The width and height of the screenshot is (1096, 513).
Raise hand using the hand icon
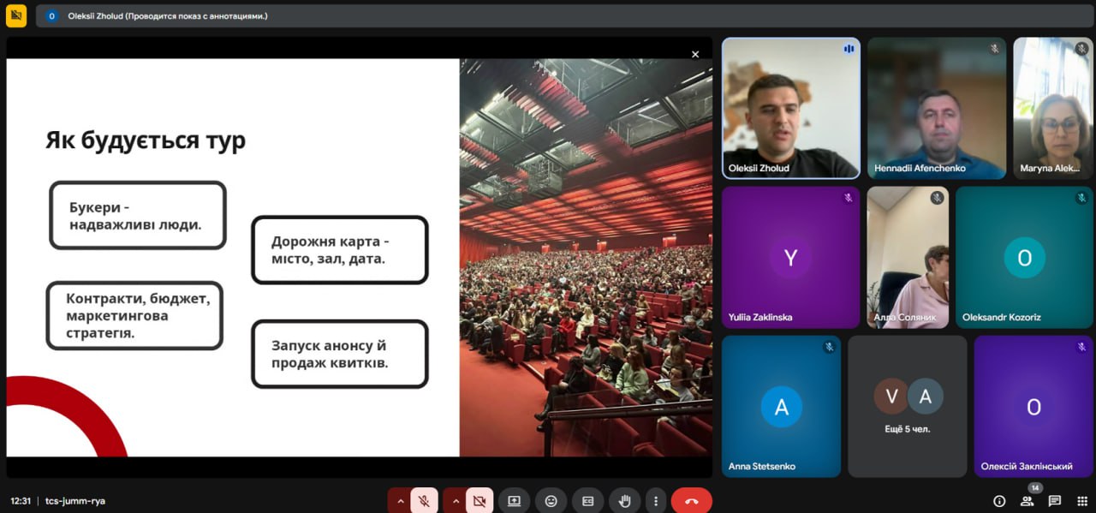[x=625, y=501]
